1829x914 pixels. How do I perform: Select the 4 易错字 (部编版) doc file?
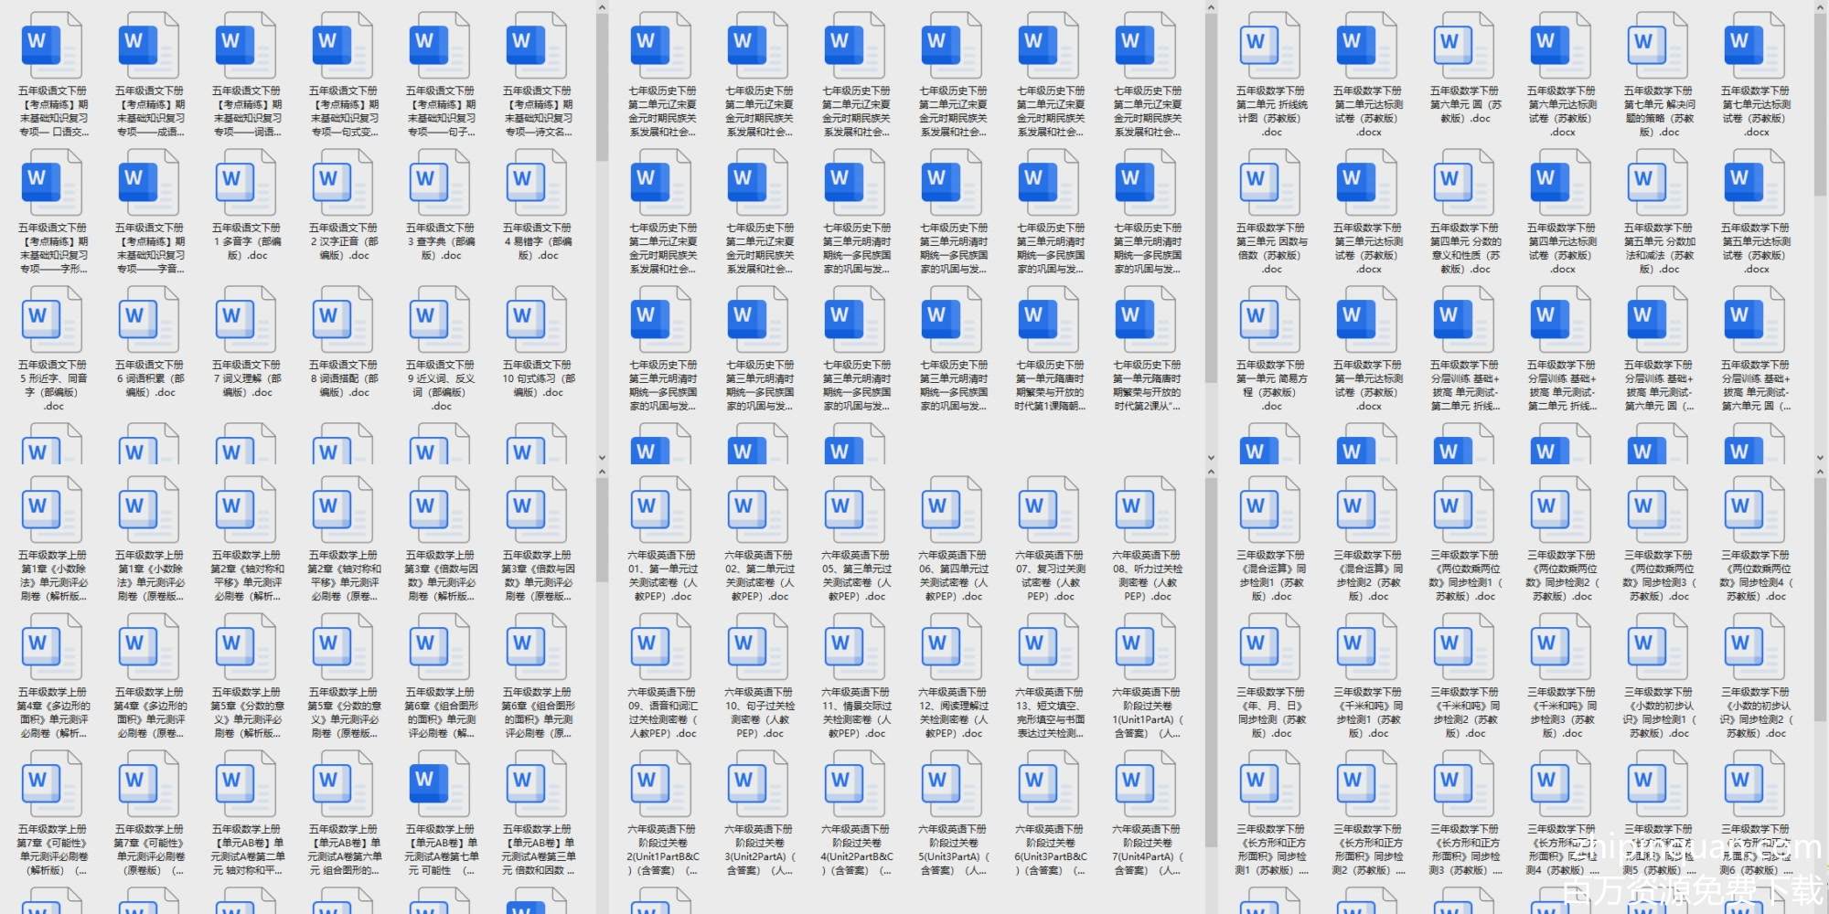pyautogui.click(x=537, y=183)
